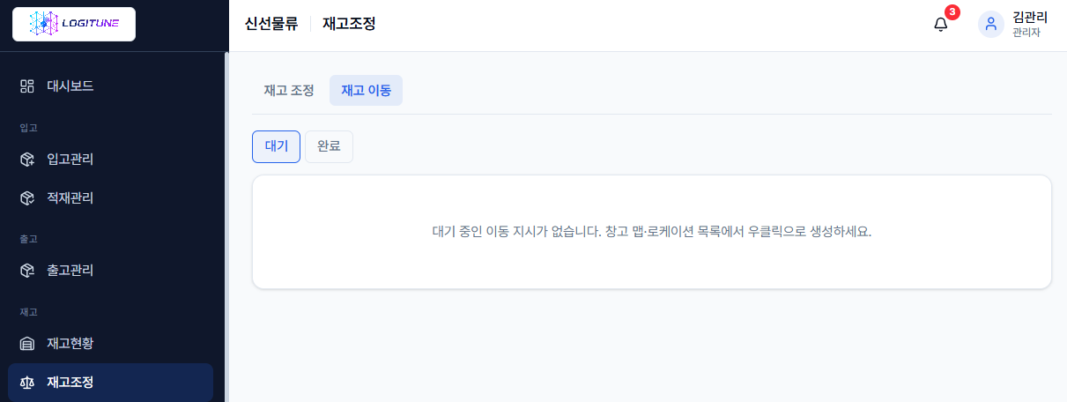Switch to the 재고 조정 tab

tap(289, 90)
